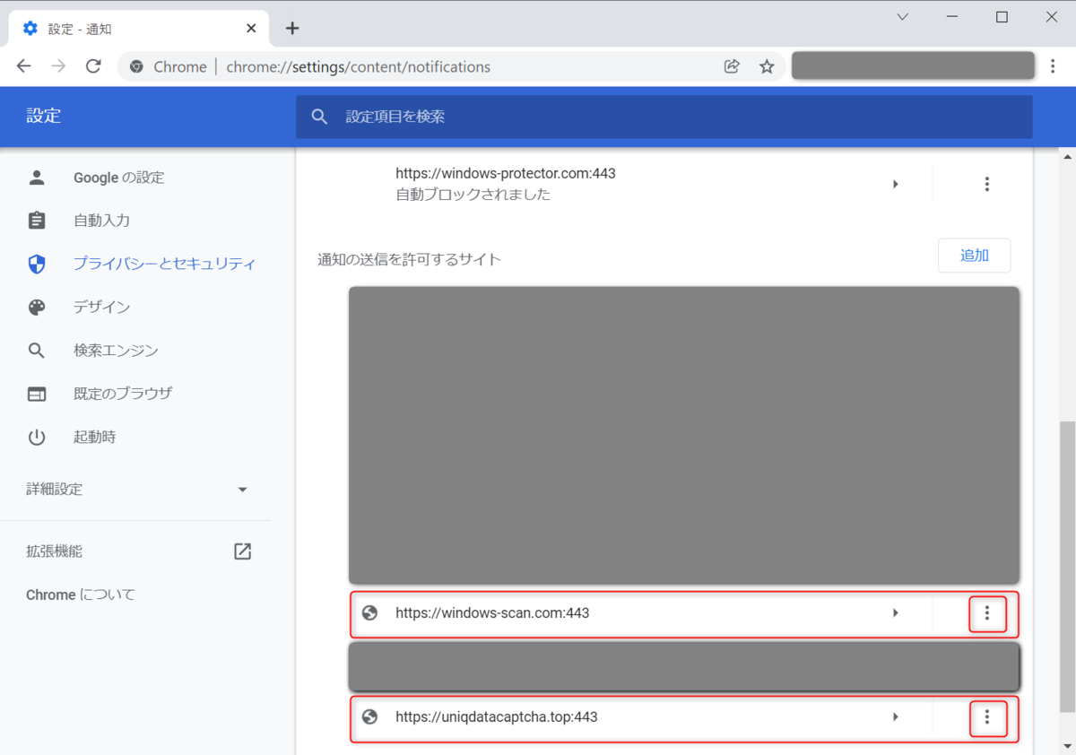
Task: Expand details for windows-protector.com:443
Action: point(895,184)
